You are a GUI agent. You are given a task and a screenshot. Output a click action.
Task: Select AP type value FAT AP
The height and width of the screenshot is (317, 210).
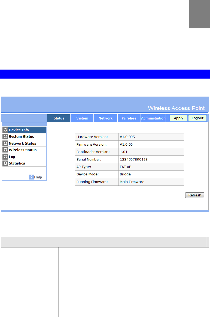125,167
